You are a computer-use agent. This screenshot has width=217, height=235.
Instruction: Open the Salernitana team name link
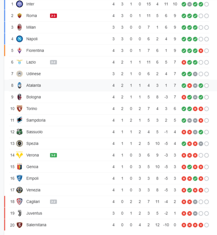point(36,225)
